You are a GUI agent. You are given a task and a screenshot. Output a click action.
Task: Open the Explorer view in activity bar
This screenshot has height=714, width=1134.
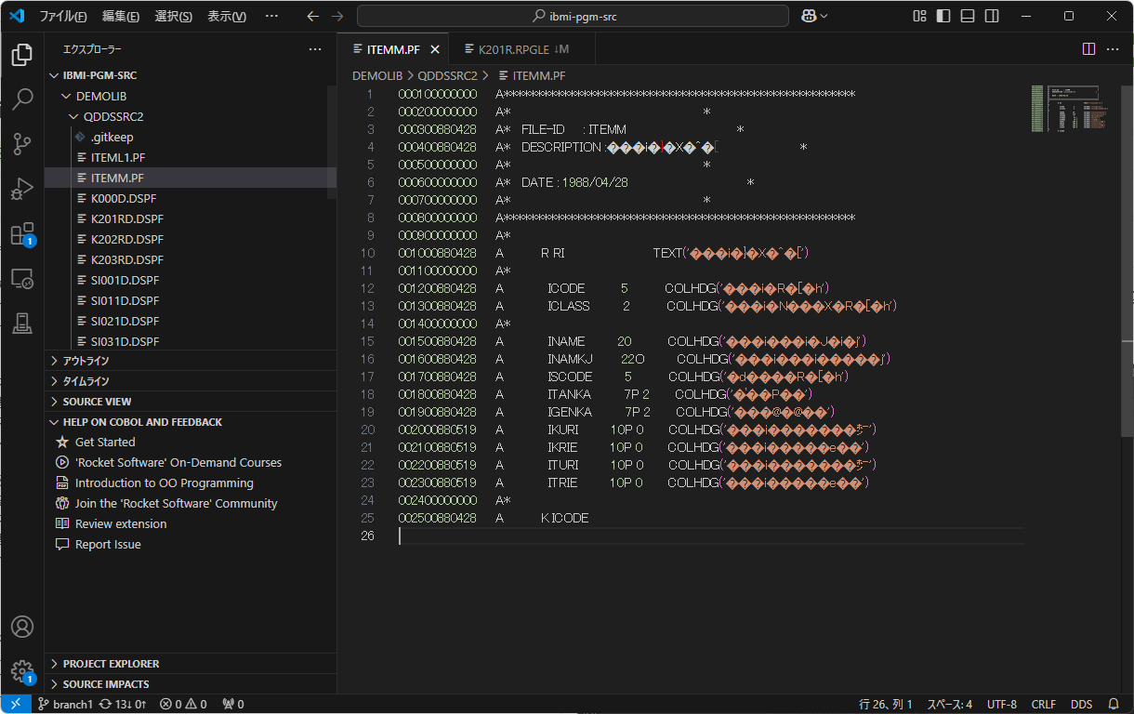point(22,55)
